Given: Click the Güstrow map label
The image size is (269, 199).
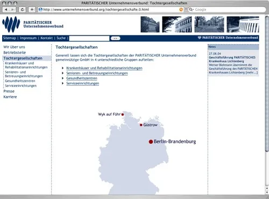Looking at the screenshot, I should [x=150, y=125].
